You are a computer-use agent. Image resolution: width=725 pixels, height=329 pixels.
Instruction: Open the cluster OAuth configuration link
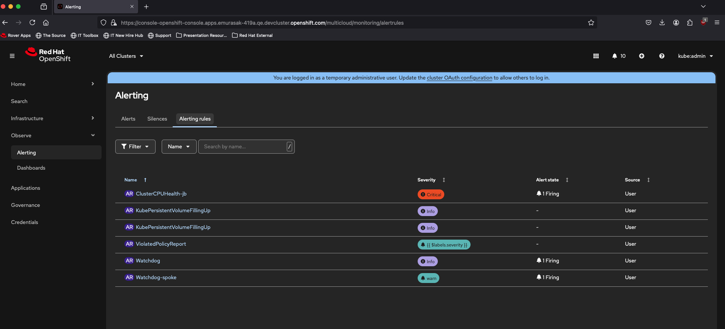coord(459,78)
